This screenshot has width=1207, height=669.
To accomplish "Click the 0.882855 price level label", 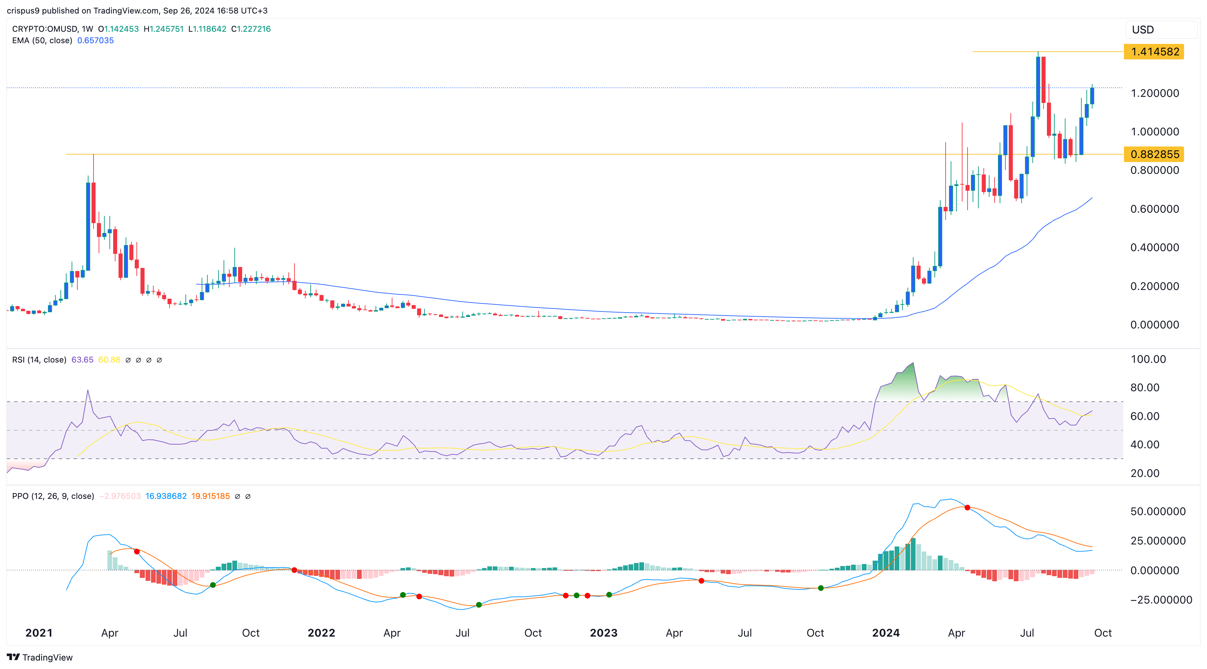I will coord(1154,154).
